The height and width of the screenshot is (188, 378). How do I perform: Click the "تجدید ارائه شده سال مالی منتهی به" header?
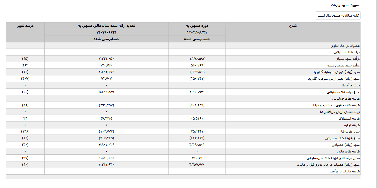click(x=106, y=26)
